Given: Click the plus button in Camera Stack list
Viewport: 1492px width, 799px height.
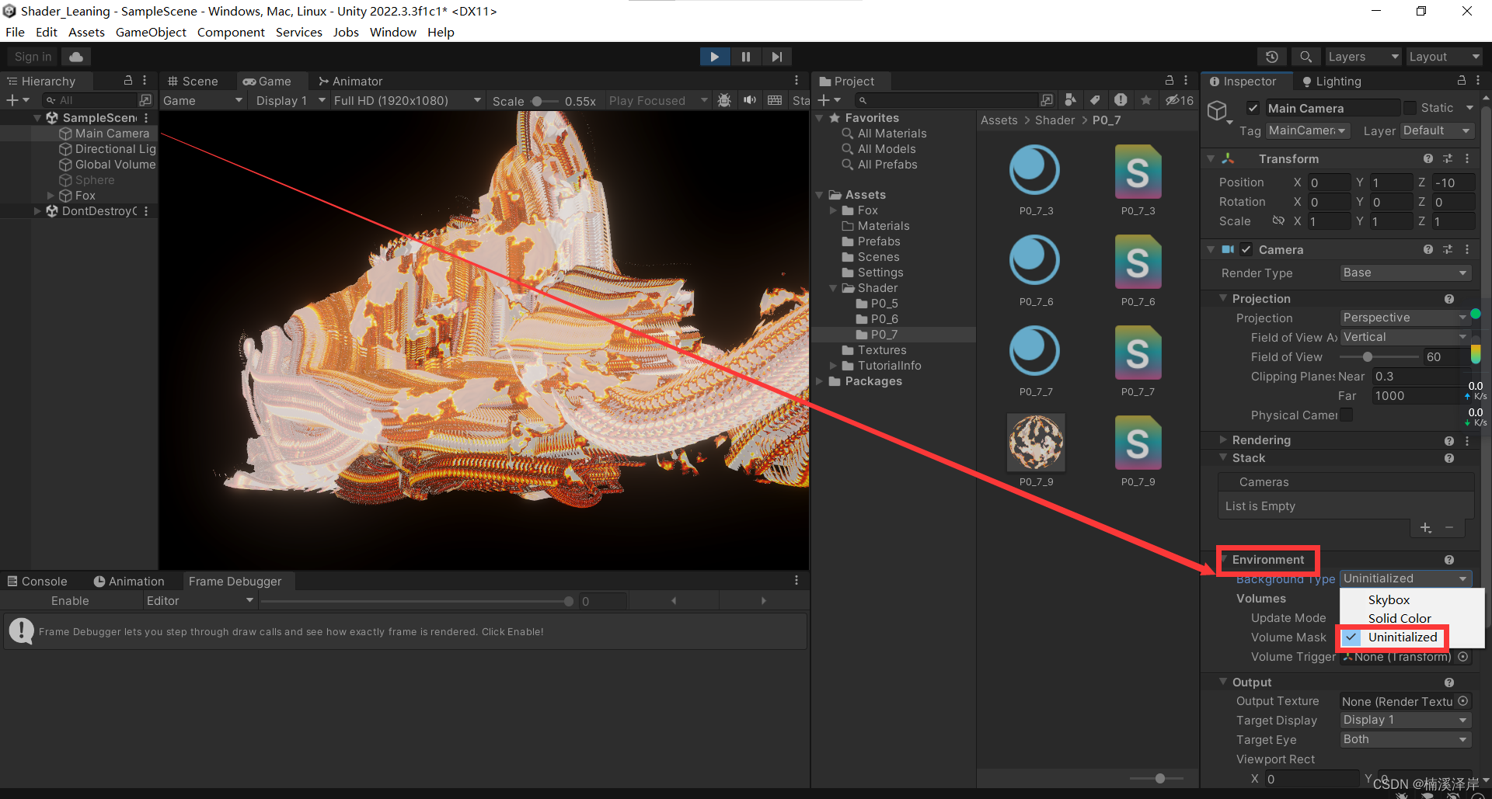Looking at the screenshot, I should coord(1426,528).
